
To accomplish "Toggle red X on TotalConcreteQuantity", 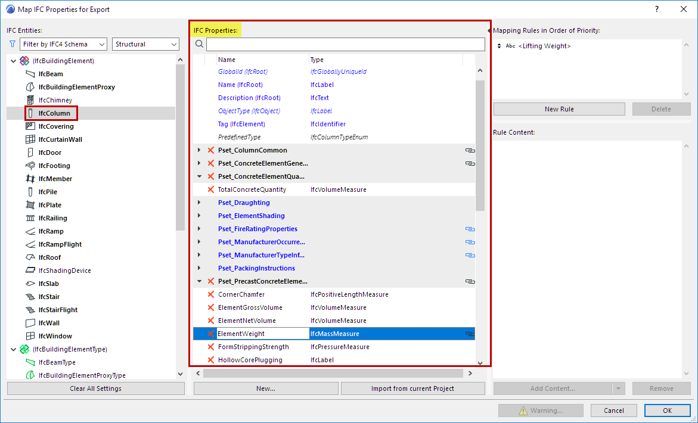I will click(211, 189).
